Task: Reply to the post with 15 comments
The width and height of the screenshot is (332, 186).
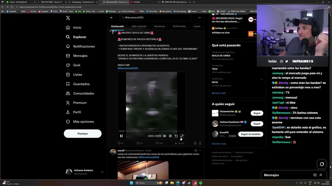Action: tap(121, 143)
